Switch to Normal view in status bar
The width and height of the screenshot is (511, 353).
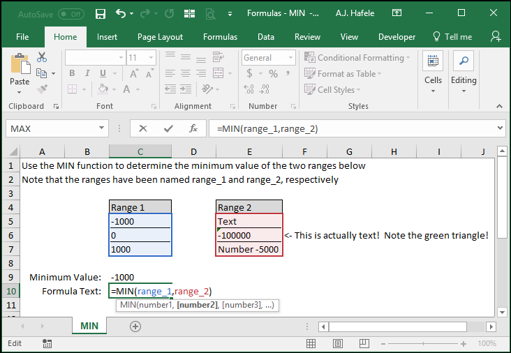coord(311,343)
